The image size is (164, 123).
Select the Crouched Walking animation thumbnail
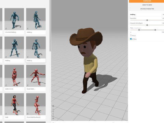pyautogui.click(x=14, y=19)
